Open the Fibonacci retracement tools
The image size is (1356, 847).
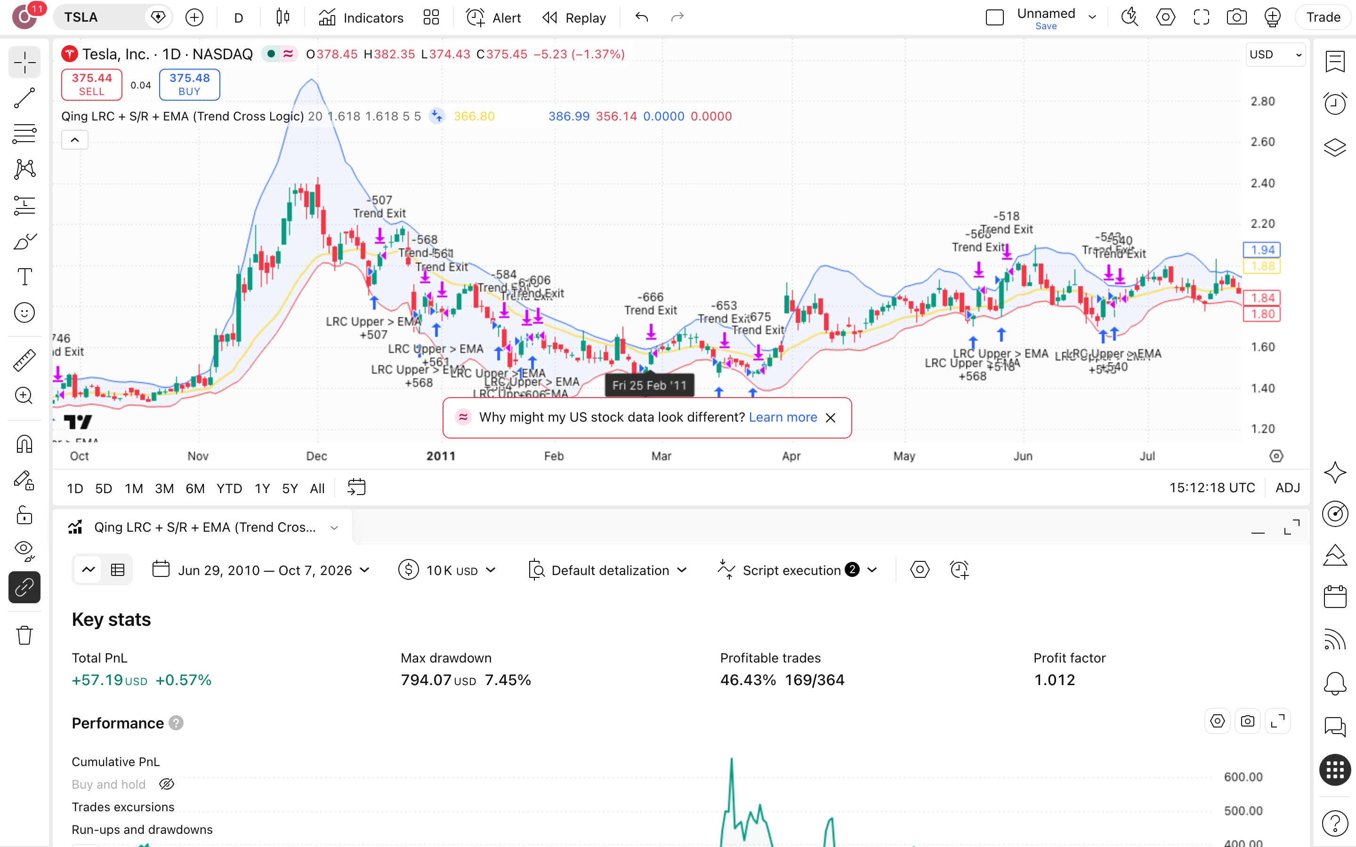(24, 134)
